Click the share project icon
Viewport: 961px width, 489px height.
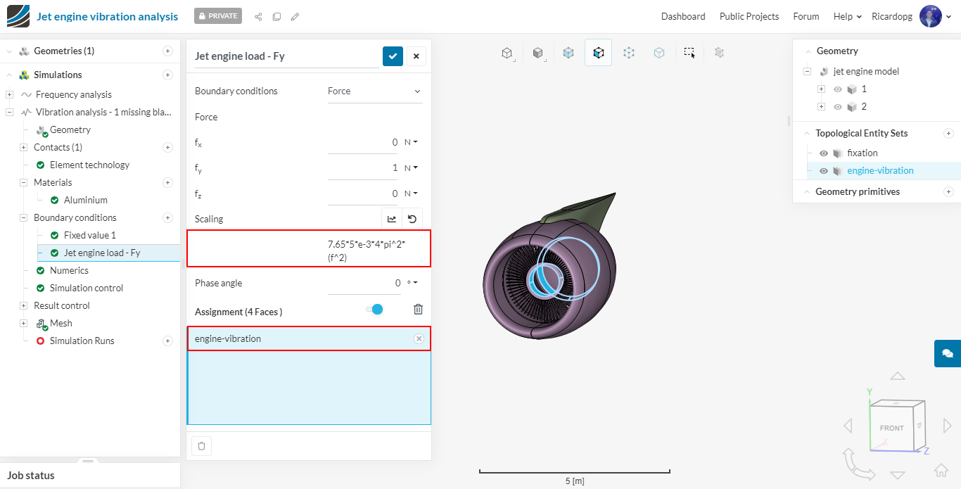click(x=258, y=16)
